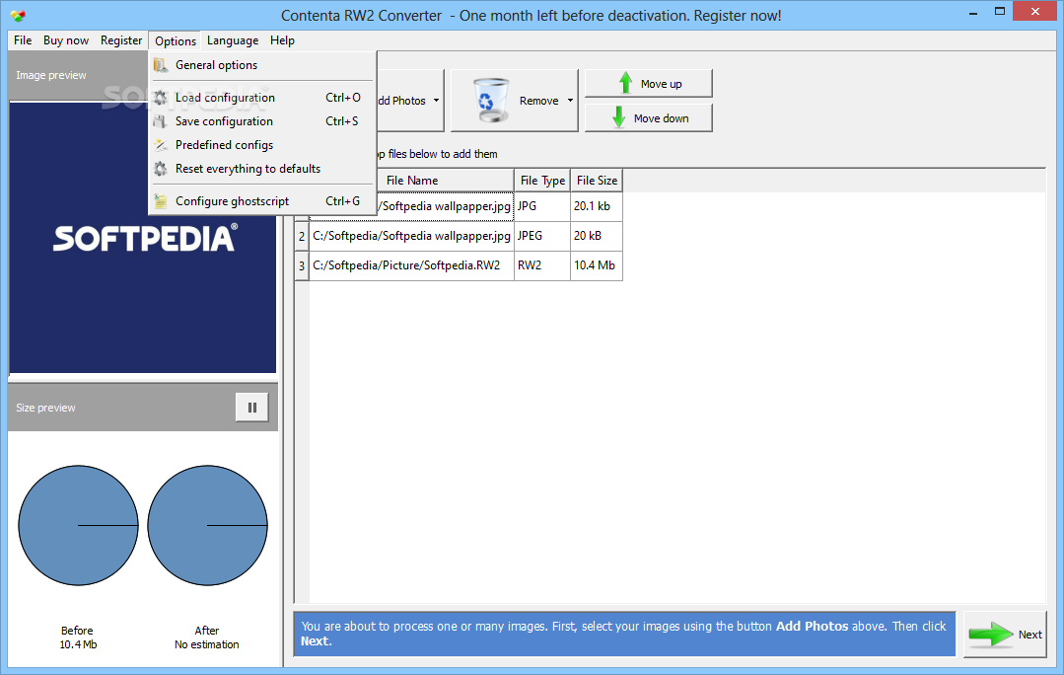Screen dimensions: 1064x675
Task: Click the 20.1 kb file size cell
Action: [597, 206]
